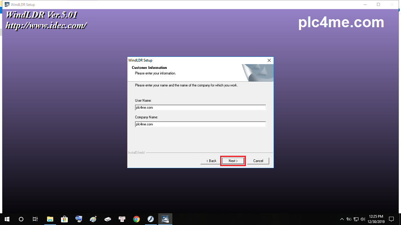This screenshot has width=401, height=225.
Task: Launch File Explorer from taskbar
Action: click(50, 219)
